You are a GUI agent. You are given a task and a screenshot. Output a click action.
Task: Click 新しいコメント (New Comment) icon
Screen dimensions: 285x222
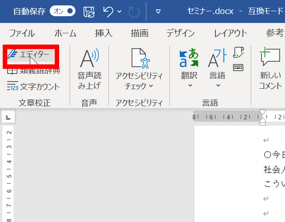[x=270, y=57]
